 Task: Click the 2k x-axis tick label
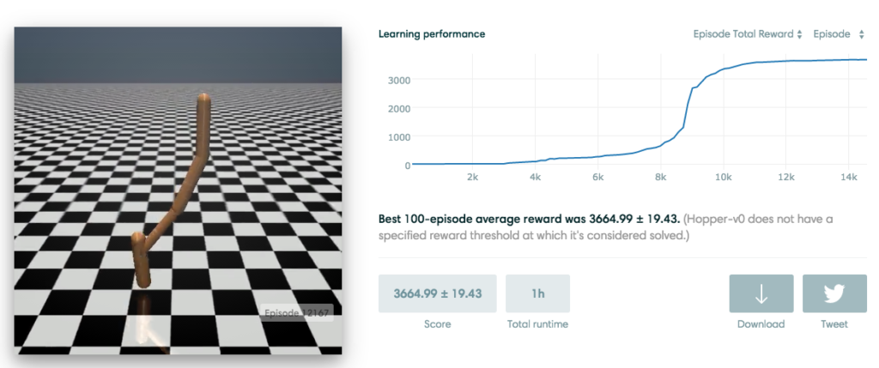tap(472, 178)
